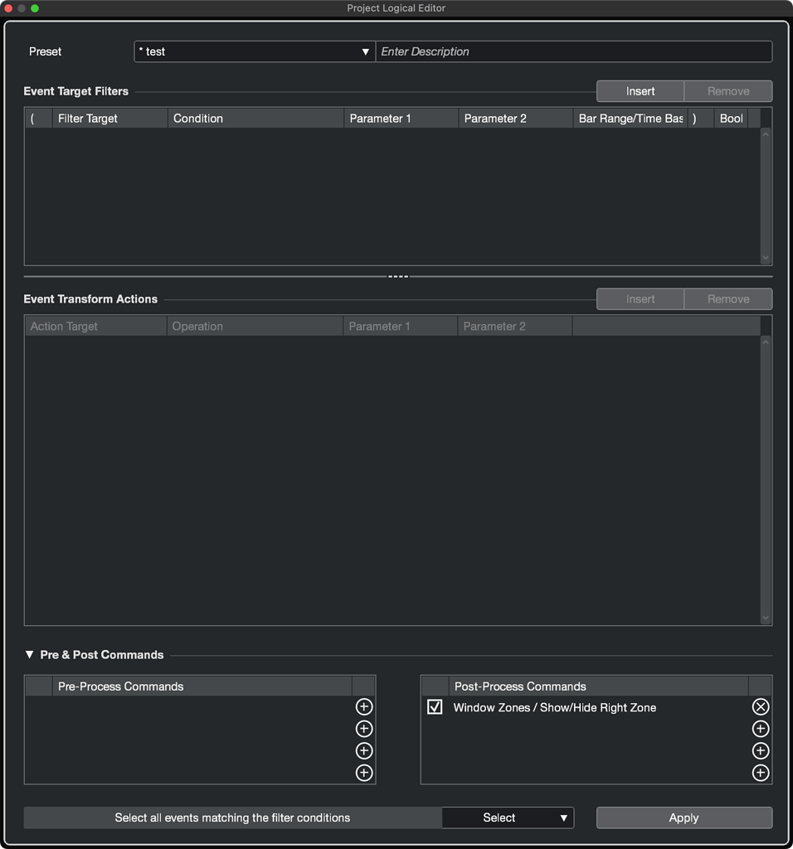Viewport: 793px width, 849px height.
Task: Click the first plus icon under Pre-Process Commands
Action: coord(363,706)
